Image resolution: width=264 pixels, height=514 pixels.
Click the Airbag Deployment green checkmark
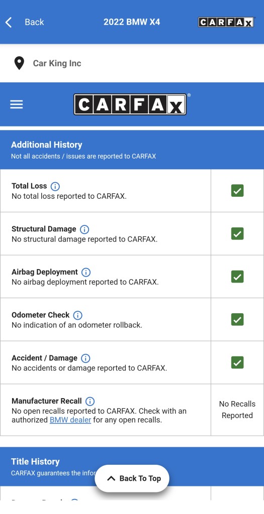(237, 277)
